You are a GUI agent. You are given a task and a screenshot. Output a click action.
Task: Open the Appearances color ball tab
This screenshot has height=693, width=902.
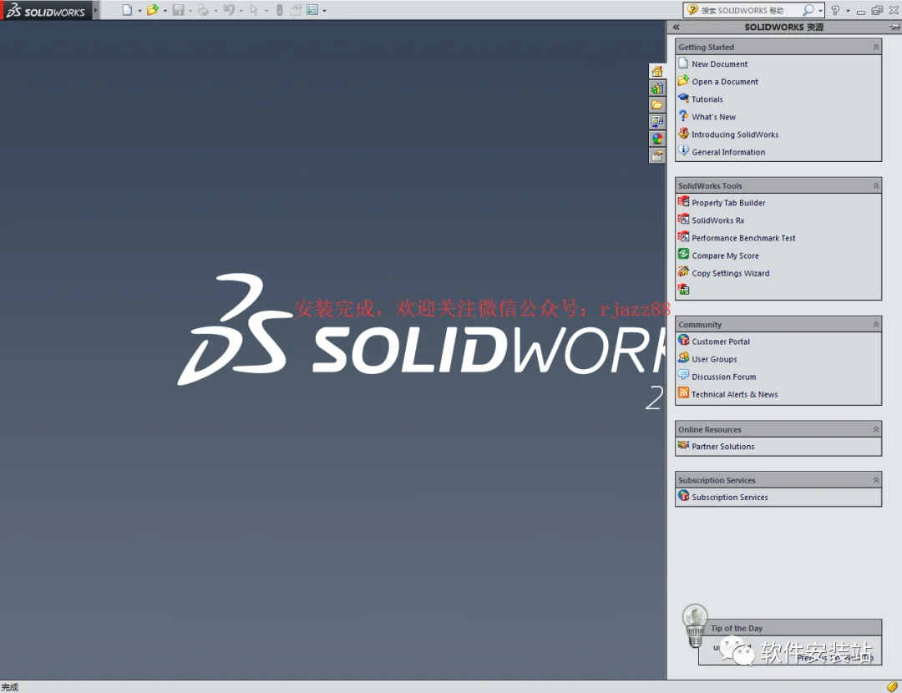pos(657,139)
